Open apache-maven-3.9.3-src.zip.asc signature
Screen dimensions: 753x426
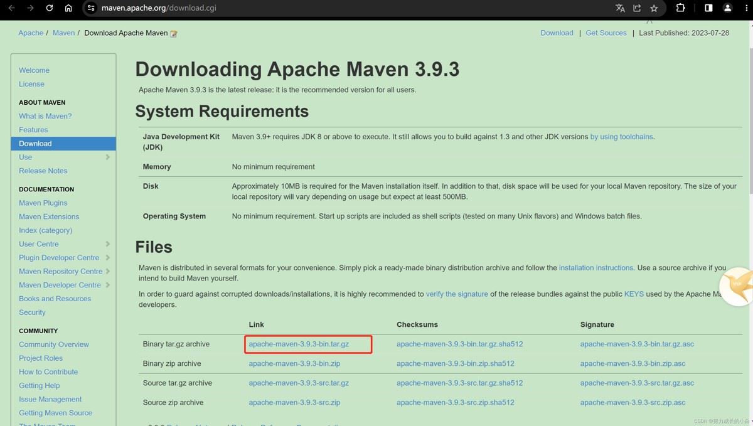633,403
